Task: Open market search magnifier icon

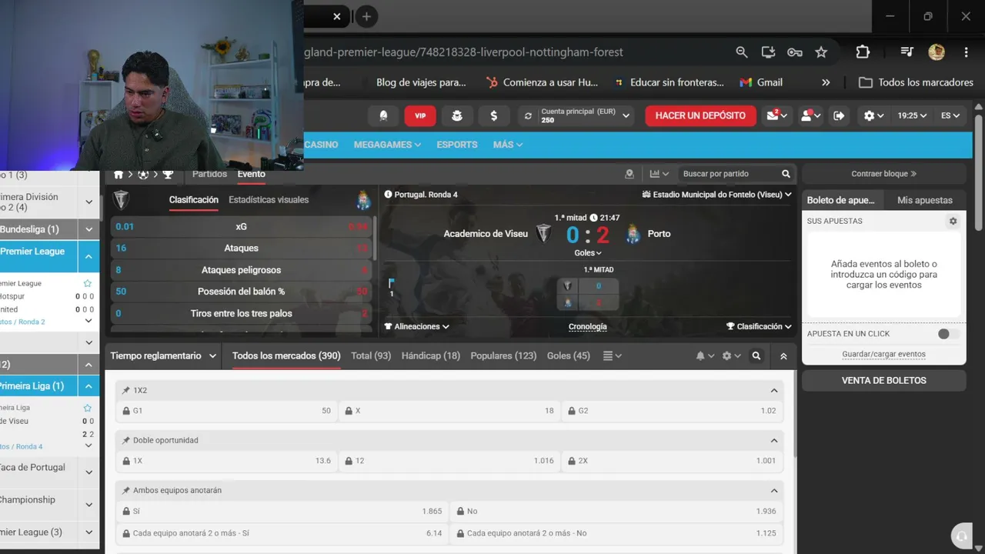Action: [756, 356]
